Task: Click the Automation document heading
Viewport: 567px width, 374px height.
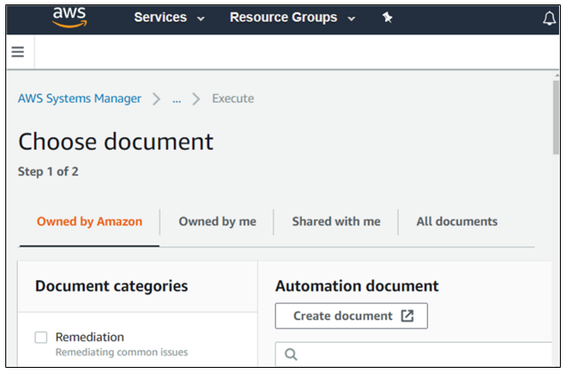Action: click(357, 286)
